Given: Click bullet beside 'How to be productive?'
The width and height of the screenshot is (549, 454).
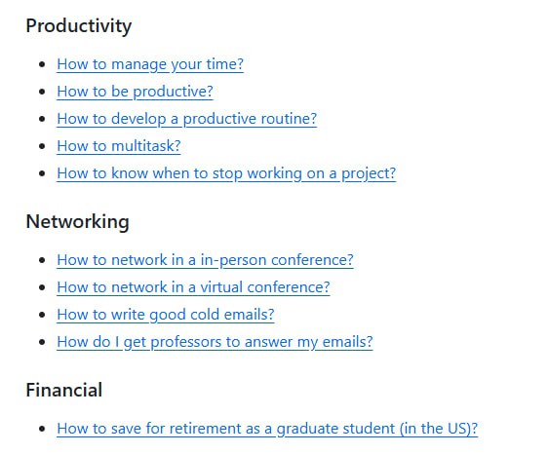Looking at the screenshot, I should click(42, 92).
